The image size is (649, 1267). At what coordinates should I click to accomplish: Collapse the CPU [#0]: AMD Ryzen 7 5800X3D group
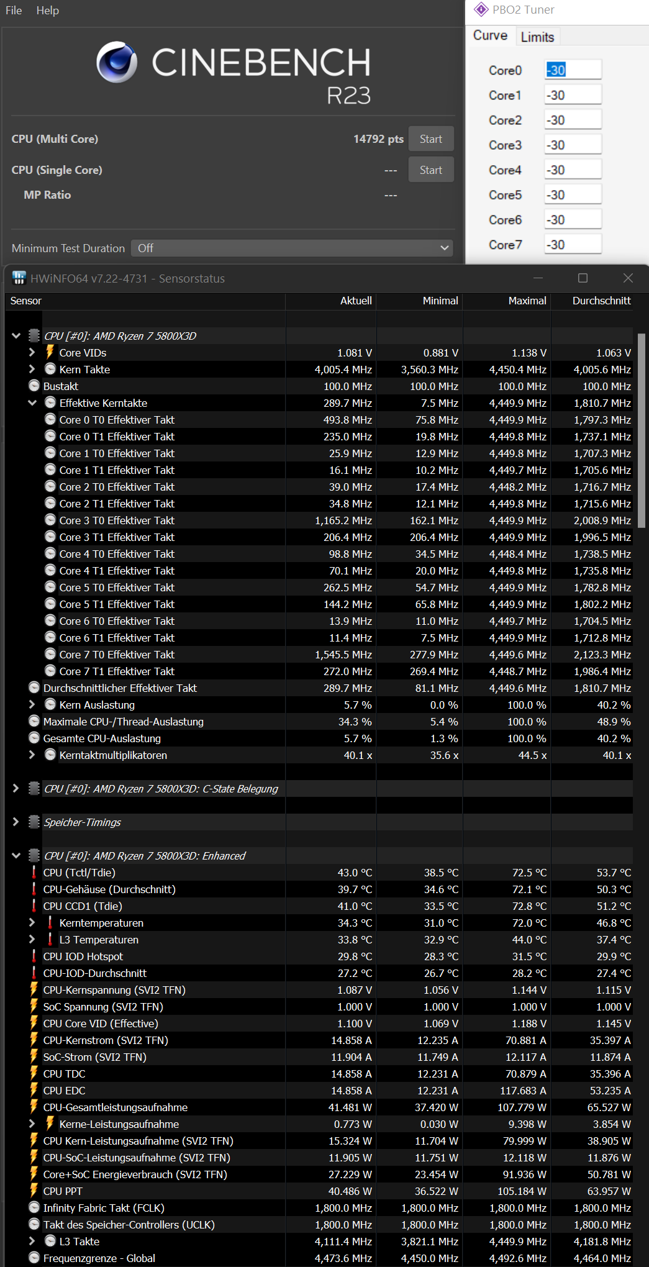click(x=16, y=336)
